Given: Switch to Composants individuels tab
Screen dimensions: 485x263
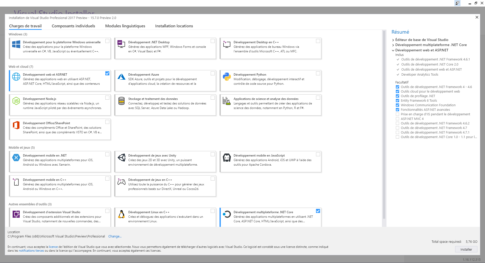Looking at the screenshot, I should 73,26.
